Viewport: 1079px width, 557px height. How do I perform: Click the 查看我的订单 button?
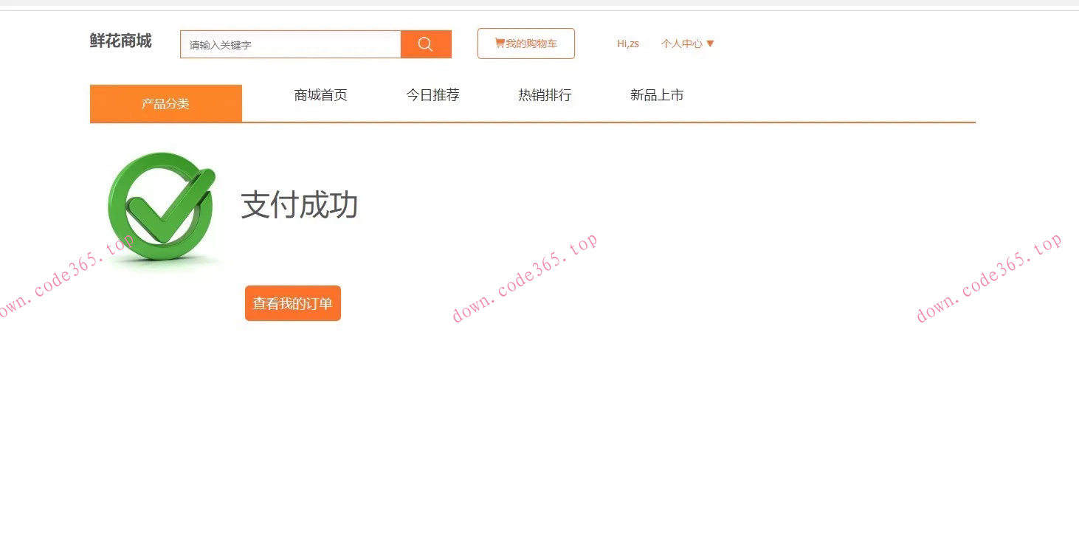[x=292, y=302]
